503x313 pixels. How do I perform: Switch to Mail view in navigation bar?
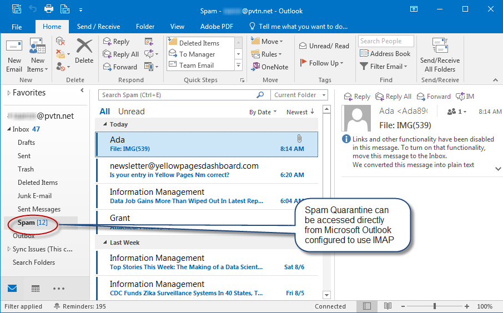12,288
